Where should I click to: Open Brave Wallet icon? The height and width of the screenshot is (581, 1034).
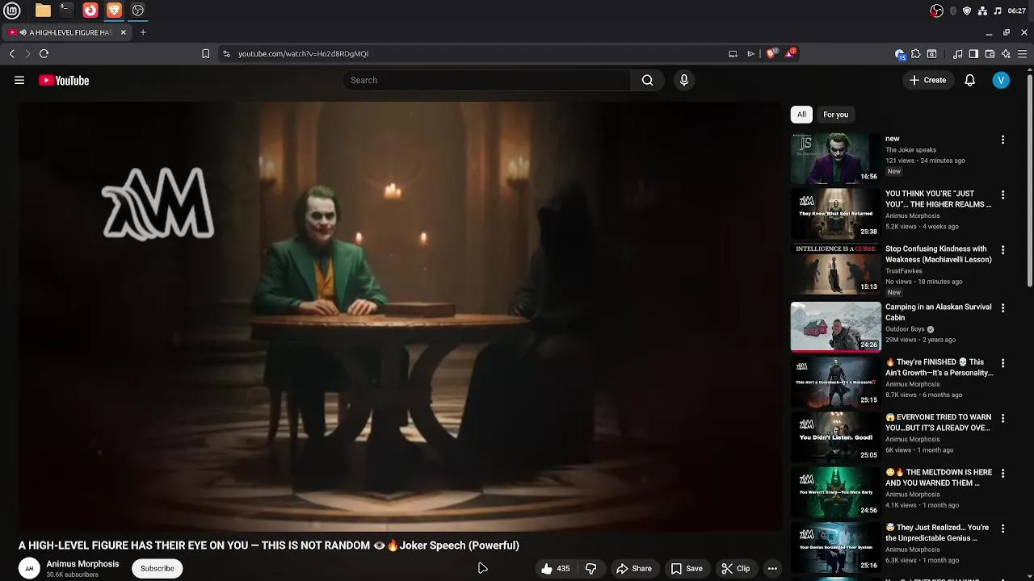pos(990,54)
